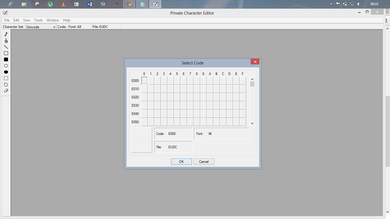
Task: Select code cell E000 column 0
Action: tap(144, 81)
